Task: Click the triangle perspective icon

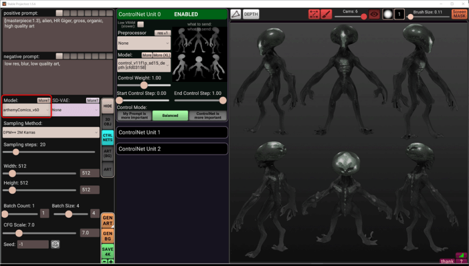Action: pos(236,14)
